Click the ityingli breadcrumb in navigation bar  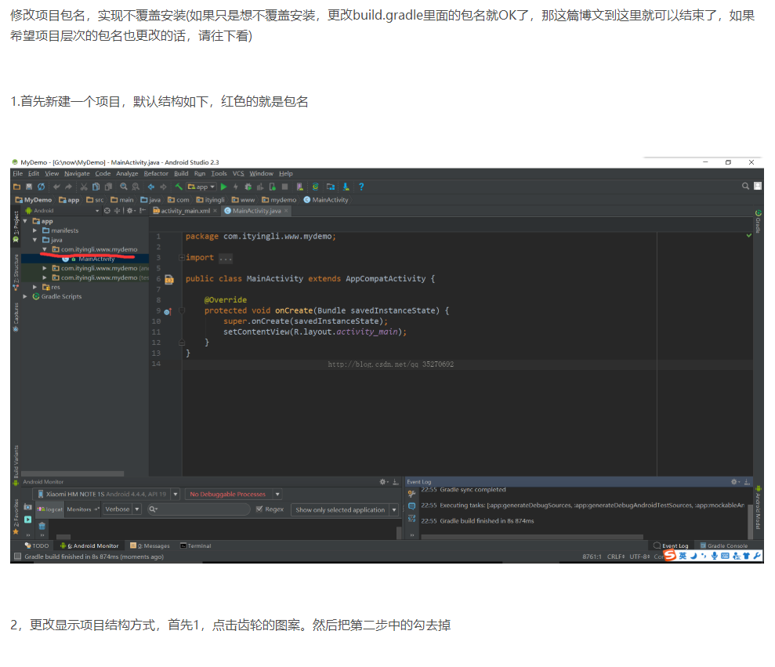pyautogui.click(x=211, y=200)
